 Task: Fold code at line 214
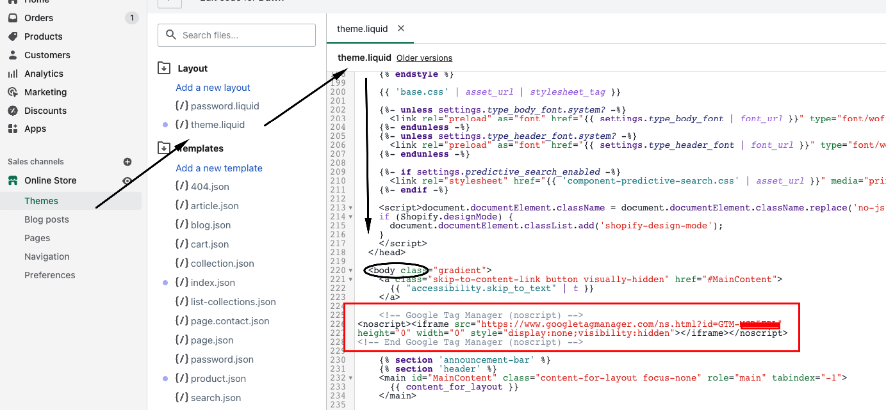click(x=350, y=217)
